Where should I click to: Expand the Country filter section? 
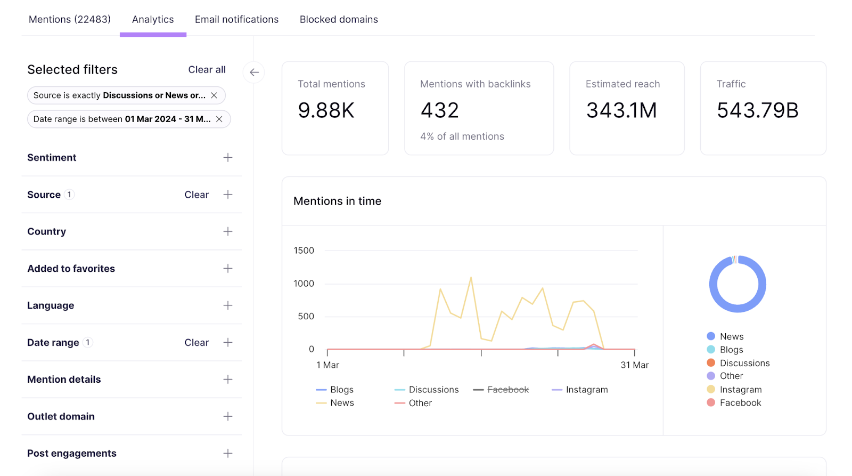227,231
